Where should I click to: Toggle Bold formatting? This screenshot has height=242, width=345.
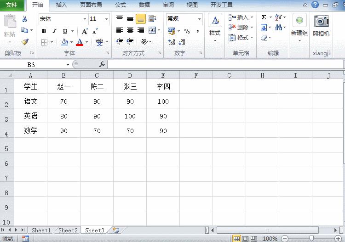(x=44, y=31)
